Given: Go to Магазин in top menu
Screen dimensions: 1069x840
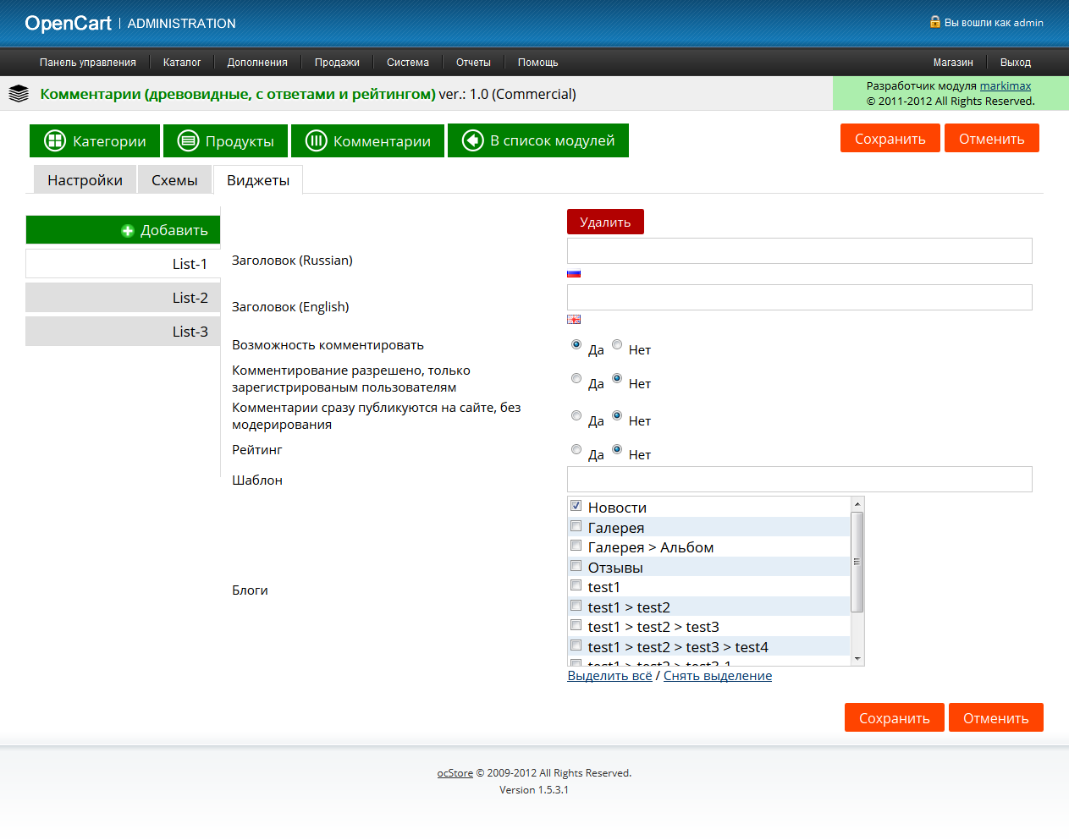Looking at the screenshot, I should coord(953,63).
